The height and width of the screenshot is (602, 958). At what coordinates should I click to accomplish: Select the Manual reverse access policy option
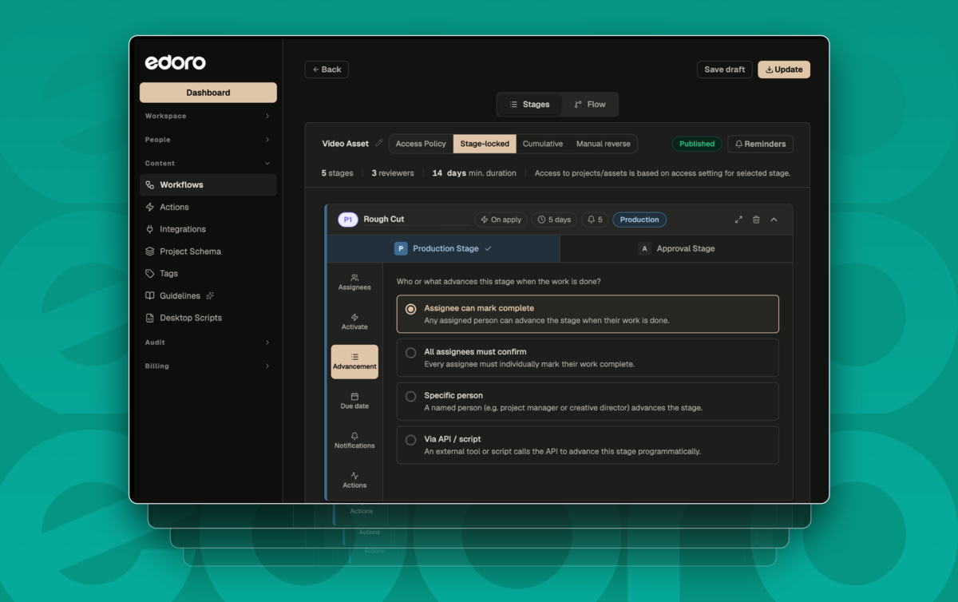tap(604, 144)
